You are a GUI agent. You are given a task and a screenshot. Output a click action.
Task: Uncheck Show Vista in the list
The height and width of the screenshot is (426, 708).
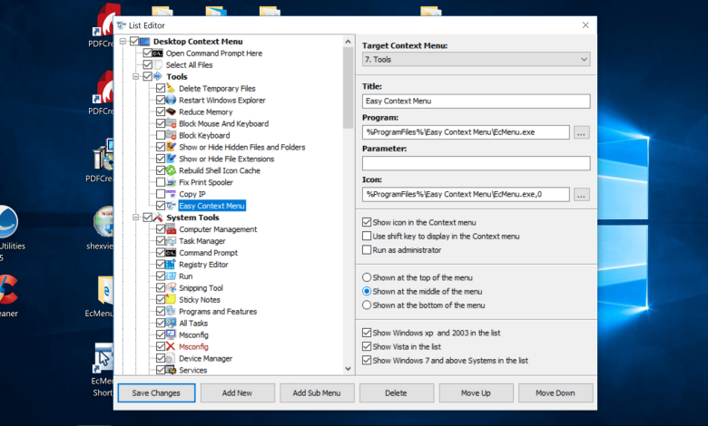tap(367, 346)
